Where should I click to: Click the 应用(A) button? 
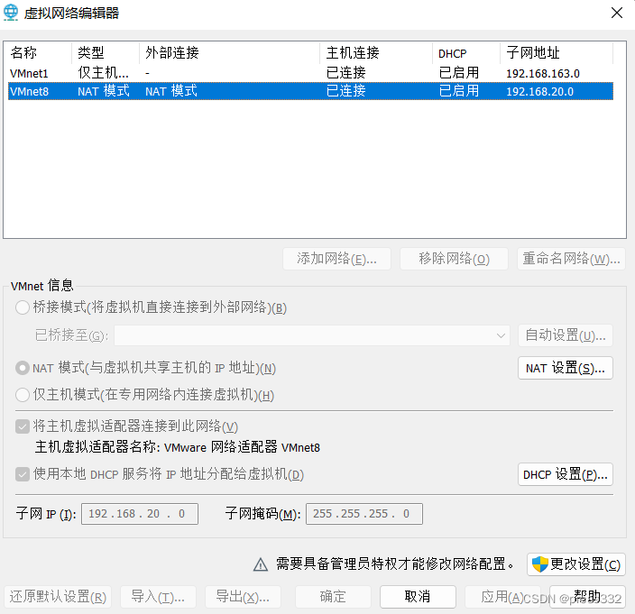tap(502, 597)
